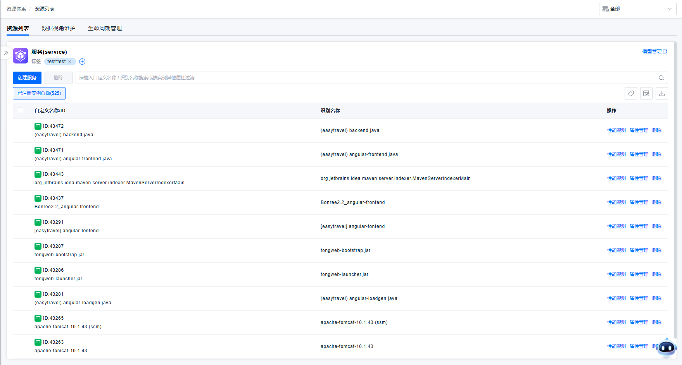The image size is (682, 365).
Task: Check the tongweb-bootstrap.jar row checkbox
Action: pos(21,250)
